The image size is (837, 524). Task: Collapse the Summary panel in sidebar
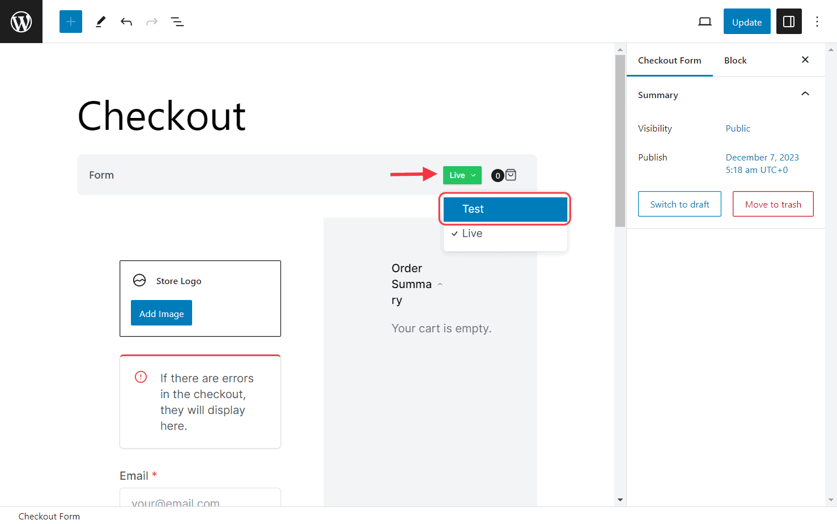tap(805, 94)
